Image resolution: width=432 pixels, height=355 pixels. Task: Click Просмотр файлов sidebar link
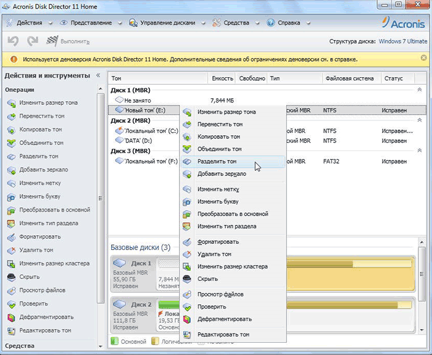click(x=42, y=290)
